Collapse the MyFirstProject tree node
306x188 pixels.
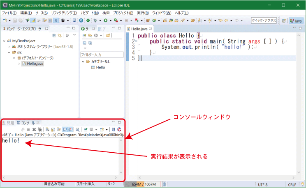[4, 41]
